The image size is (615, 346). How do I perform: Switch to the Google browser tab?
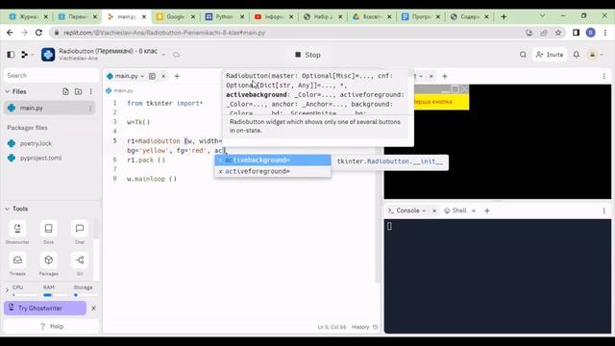click(x=175, y=16)
